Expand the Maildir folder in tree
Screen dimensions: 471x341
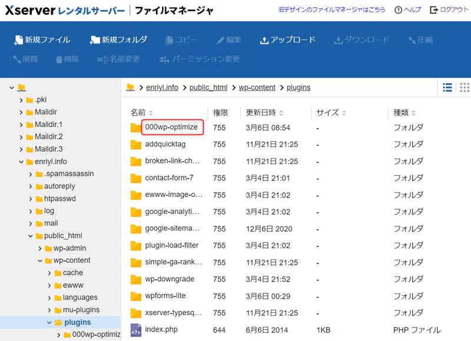pyautogui.click(x=21, y=112)
